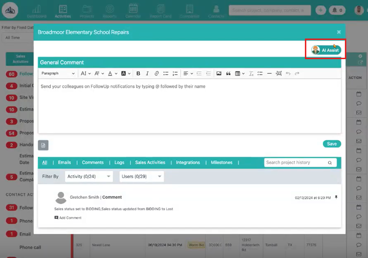Open the Calendar from the top navigation
The image size is (368, 258).
[x=133, y=10]
